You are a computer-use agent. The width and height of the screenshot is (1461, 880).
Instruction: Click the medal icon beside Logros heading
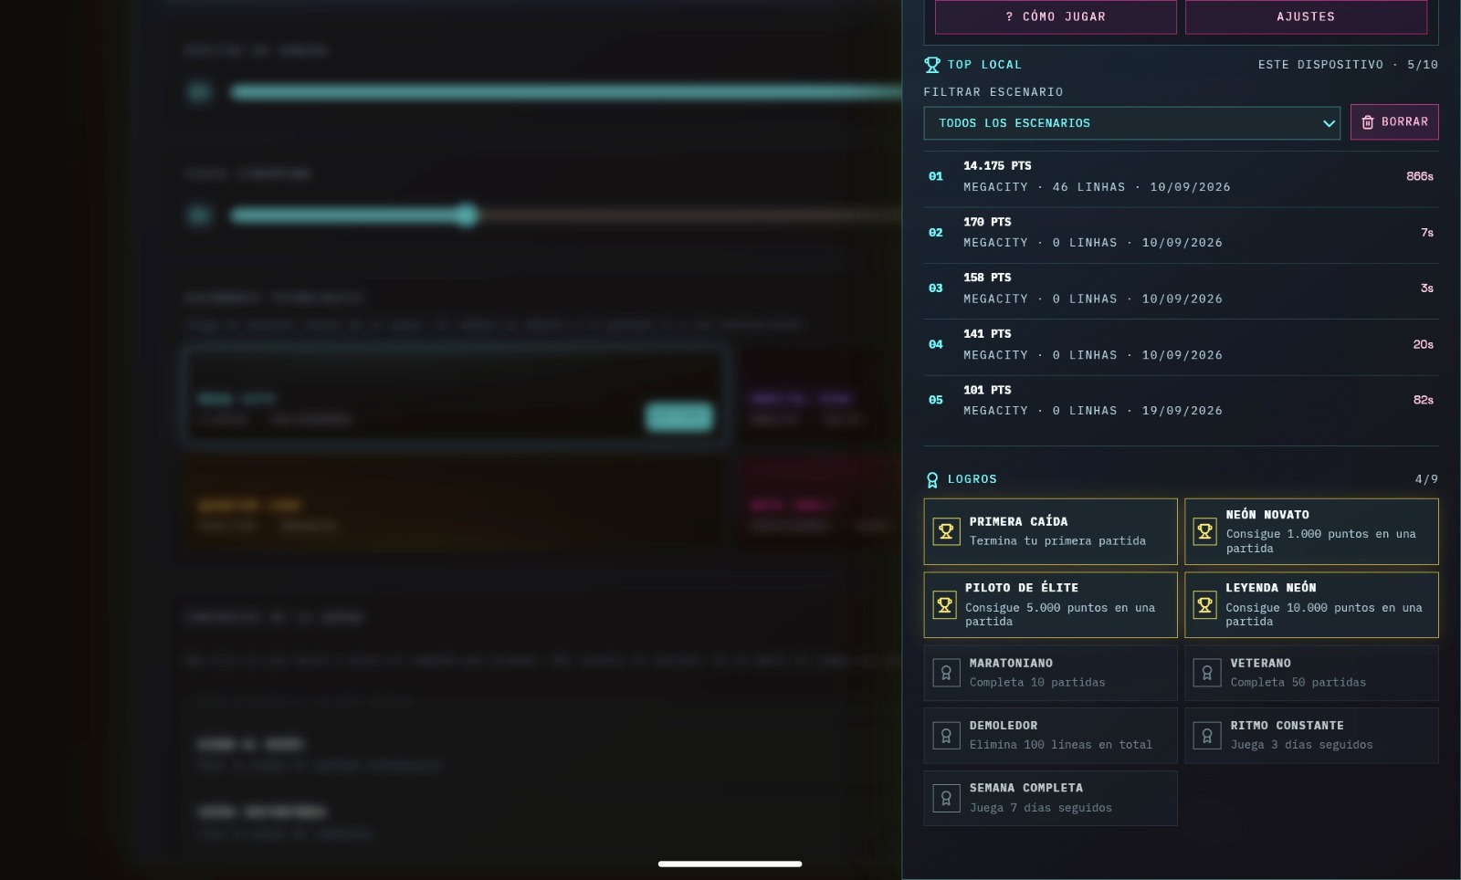(x=932, y=479)
